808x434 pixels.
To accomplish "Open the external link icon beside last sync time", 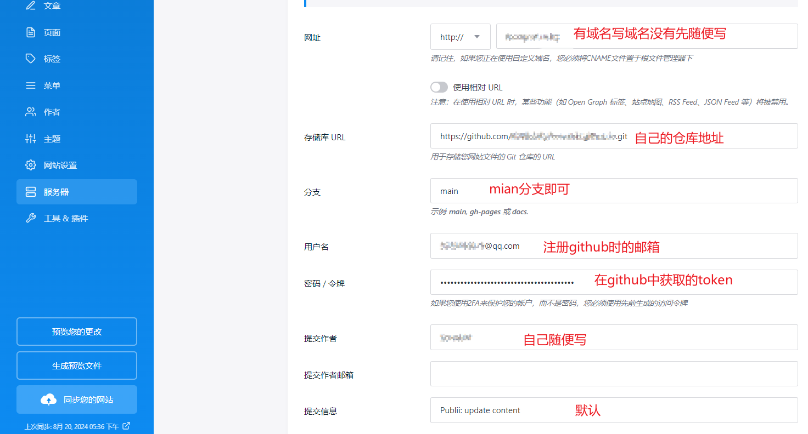I will point(126,426).
